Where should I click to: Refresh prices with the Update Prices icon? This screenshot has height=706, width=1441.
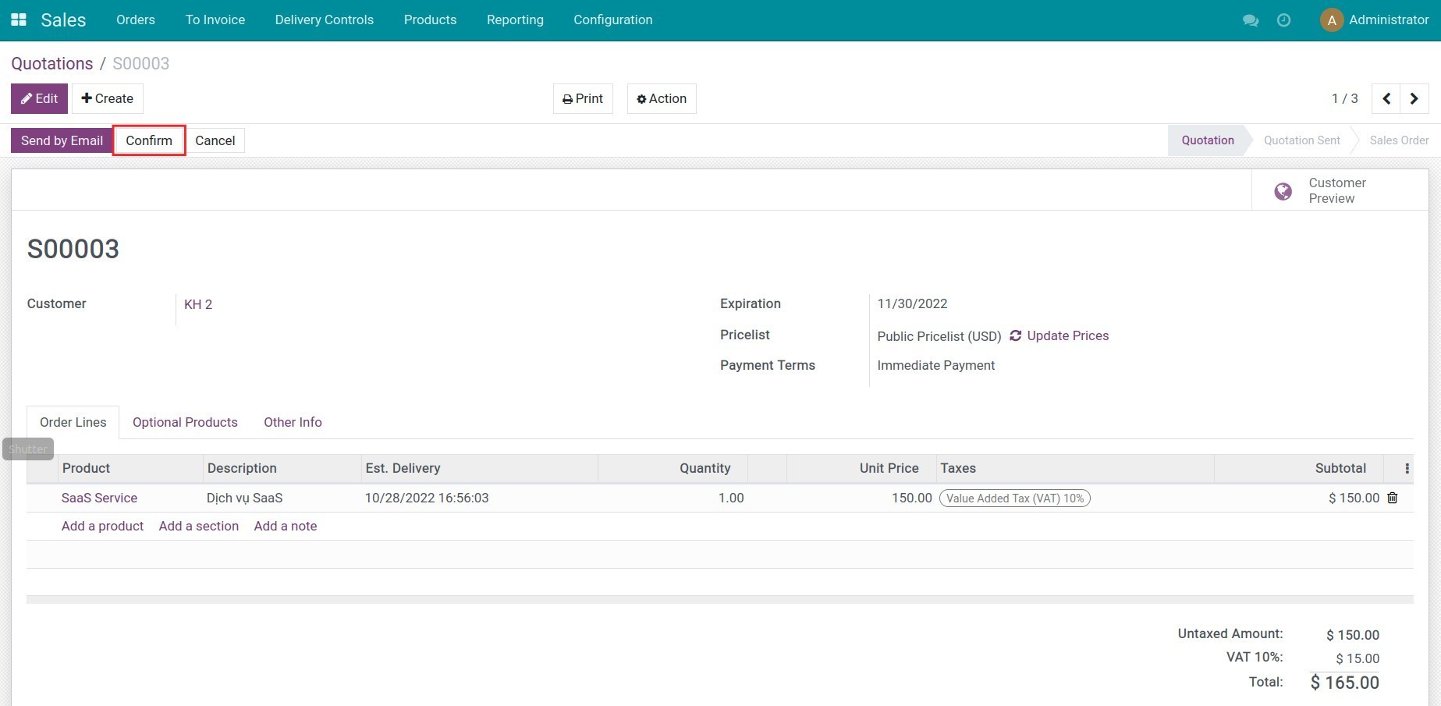point(1015,335)
